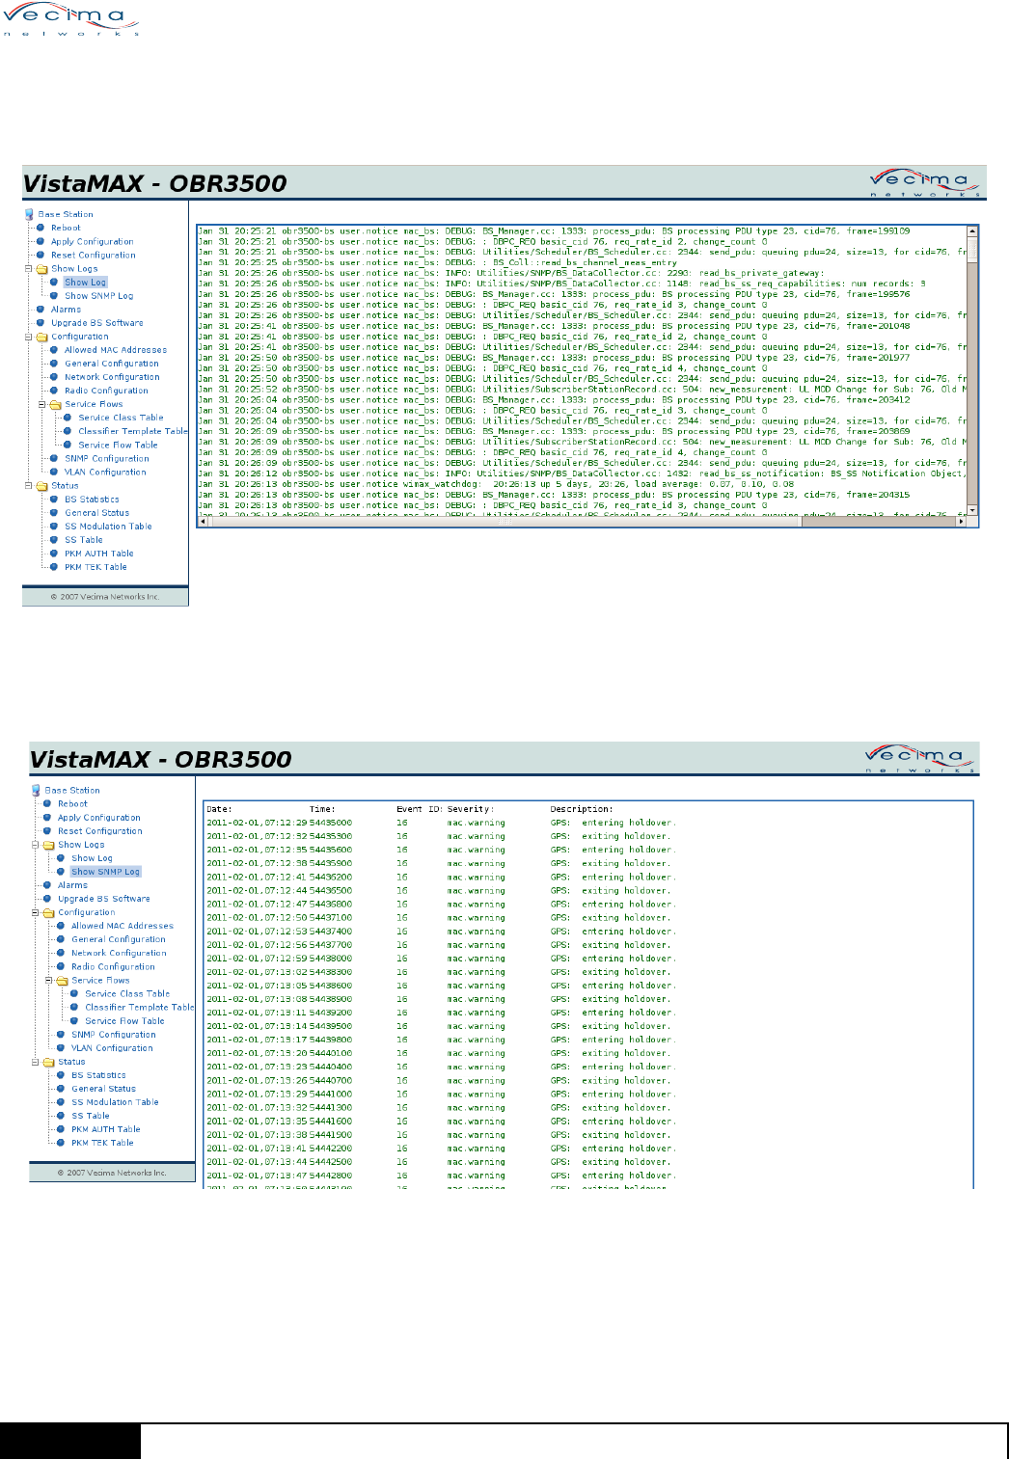Click Status folder icon in debug-log screenshot
This screenshot has height=1460, width=1009.
tap(41, 486)
